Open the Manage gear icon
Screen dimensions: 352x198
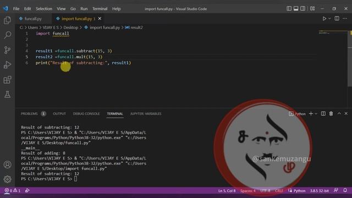click(7, 179)
